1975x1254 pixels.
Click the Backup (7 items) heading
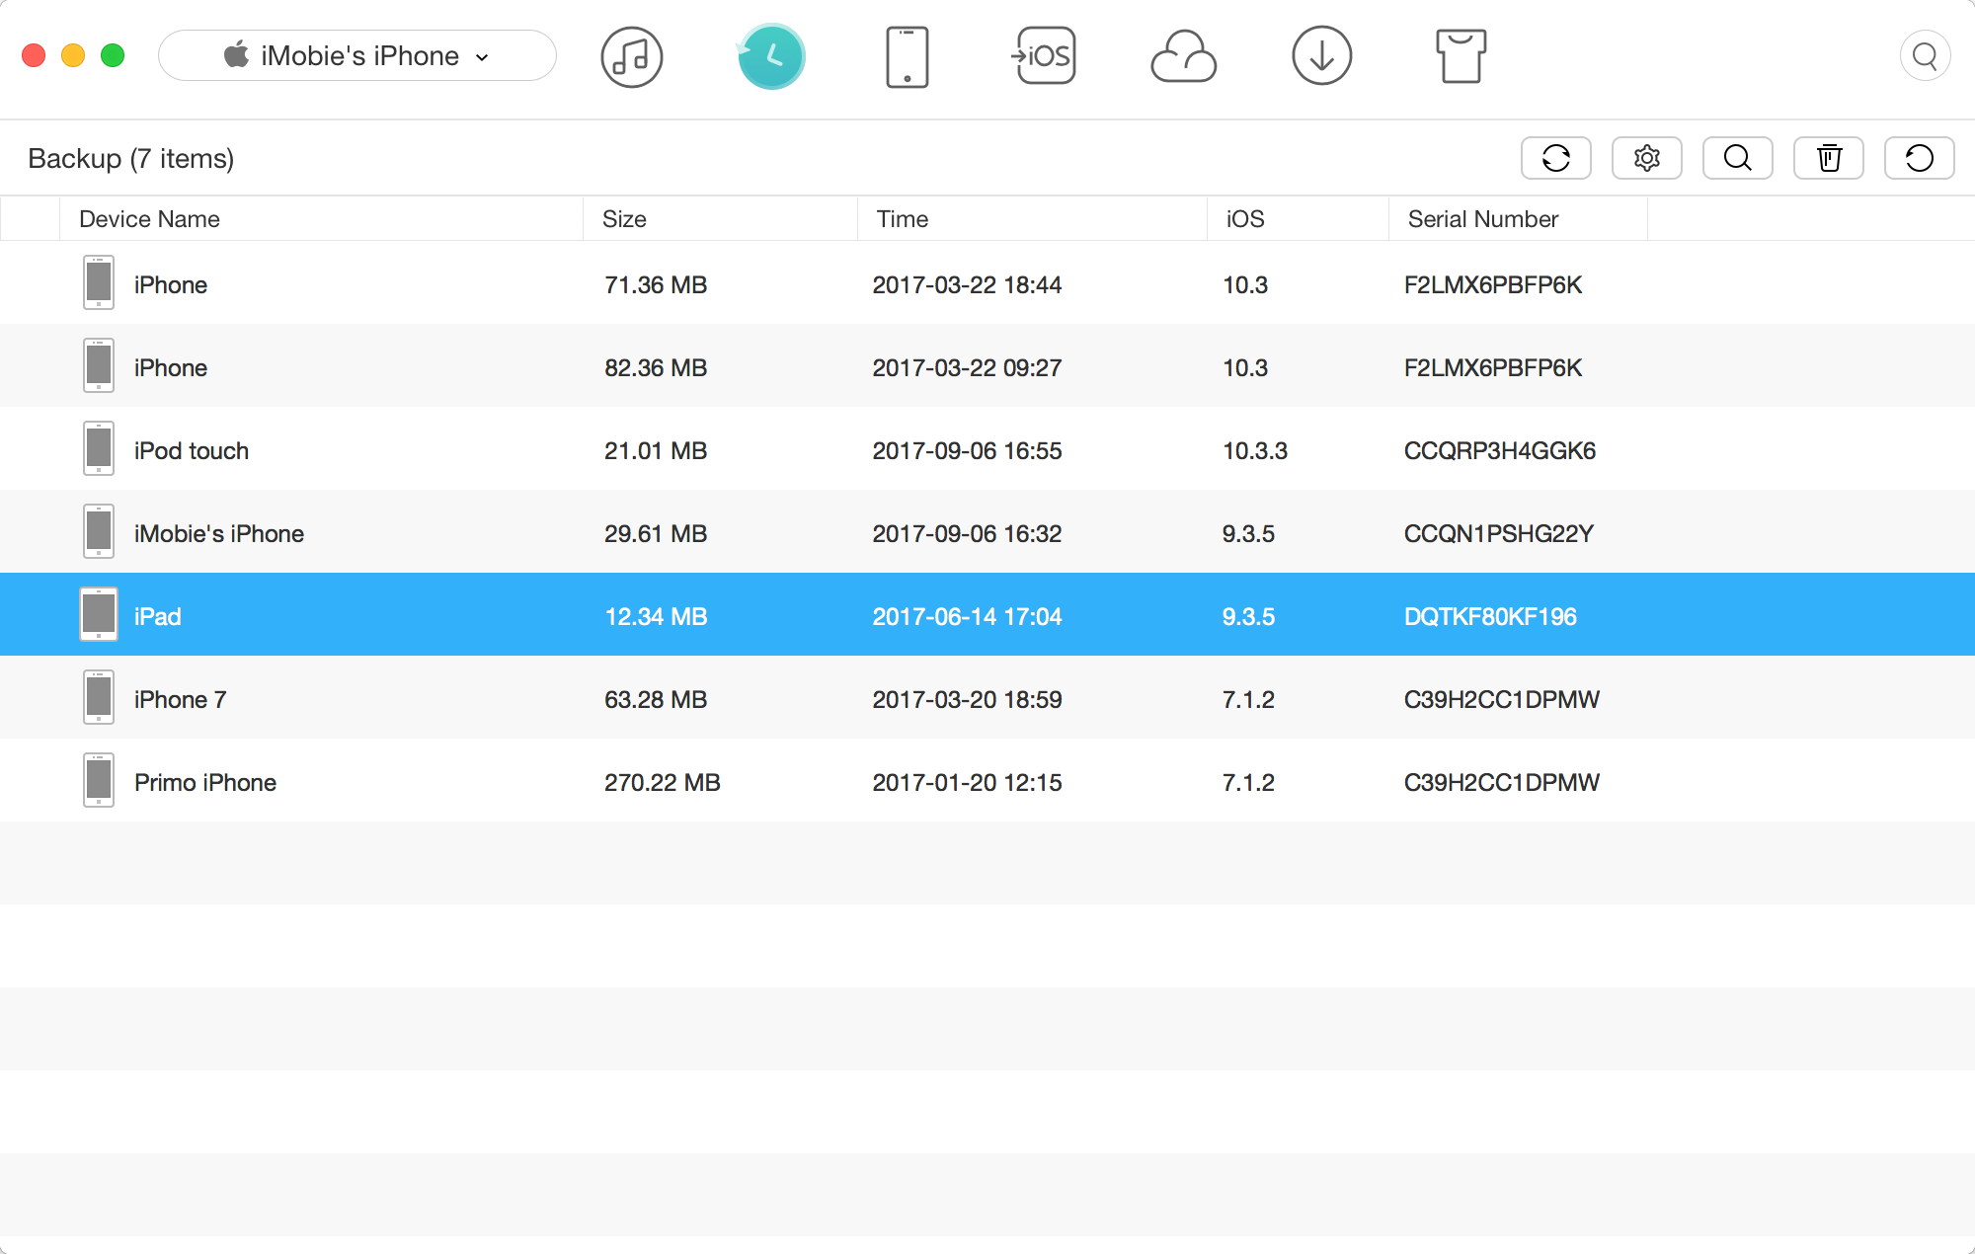tap(131, 159)
